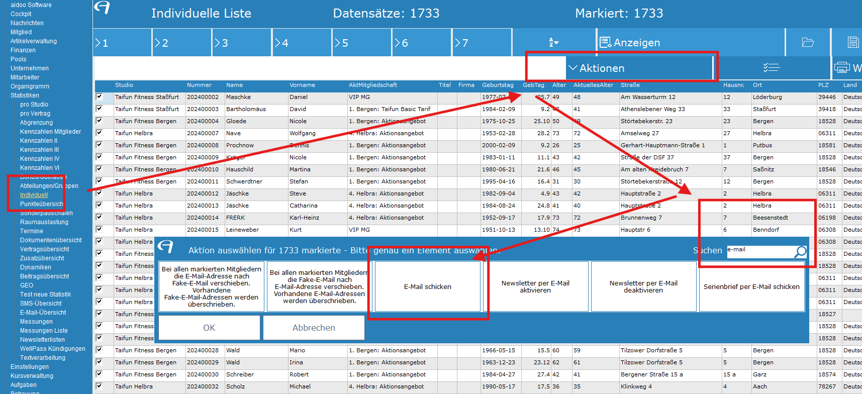The image size is (862, 394).
Task: Click the checklist select-all icon
Action: 771,68
